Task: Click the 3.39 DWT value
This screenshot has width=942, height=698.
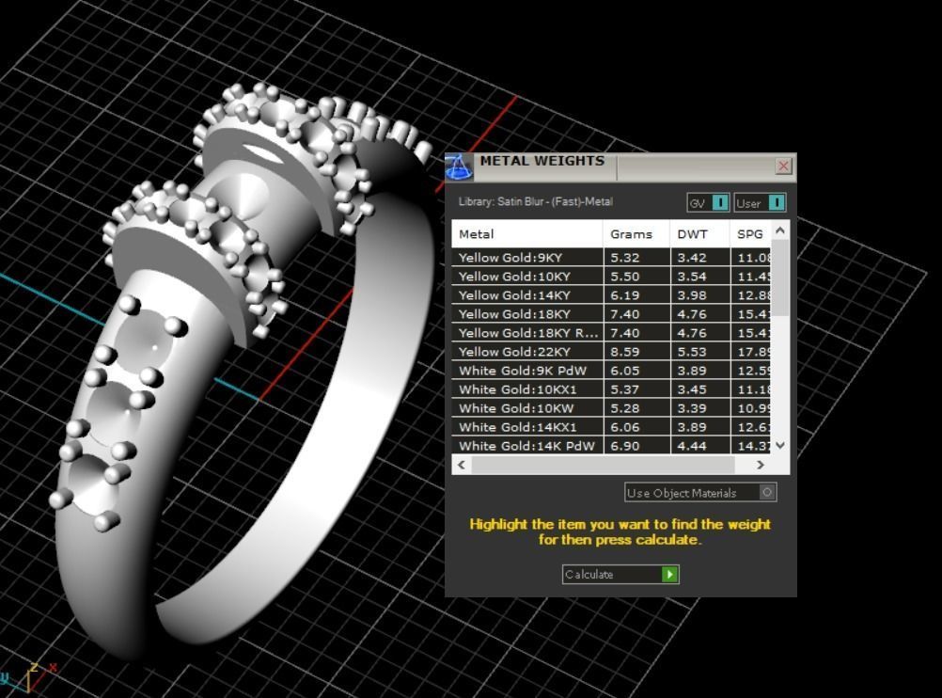Action: 692,408
